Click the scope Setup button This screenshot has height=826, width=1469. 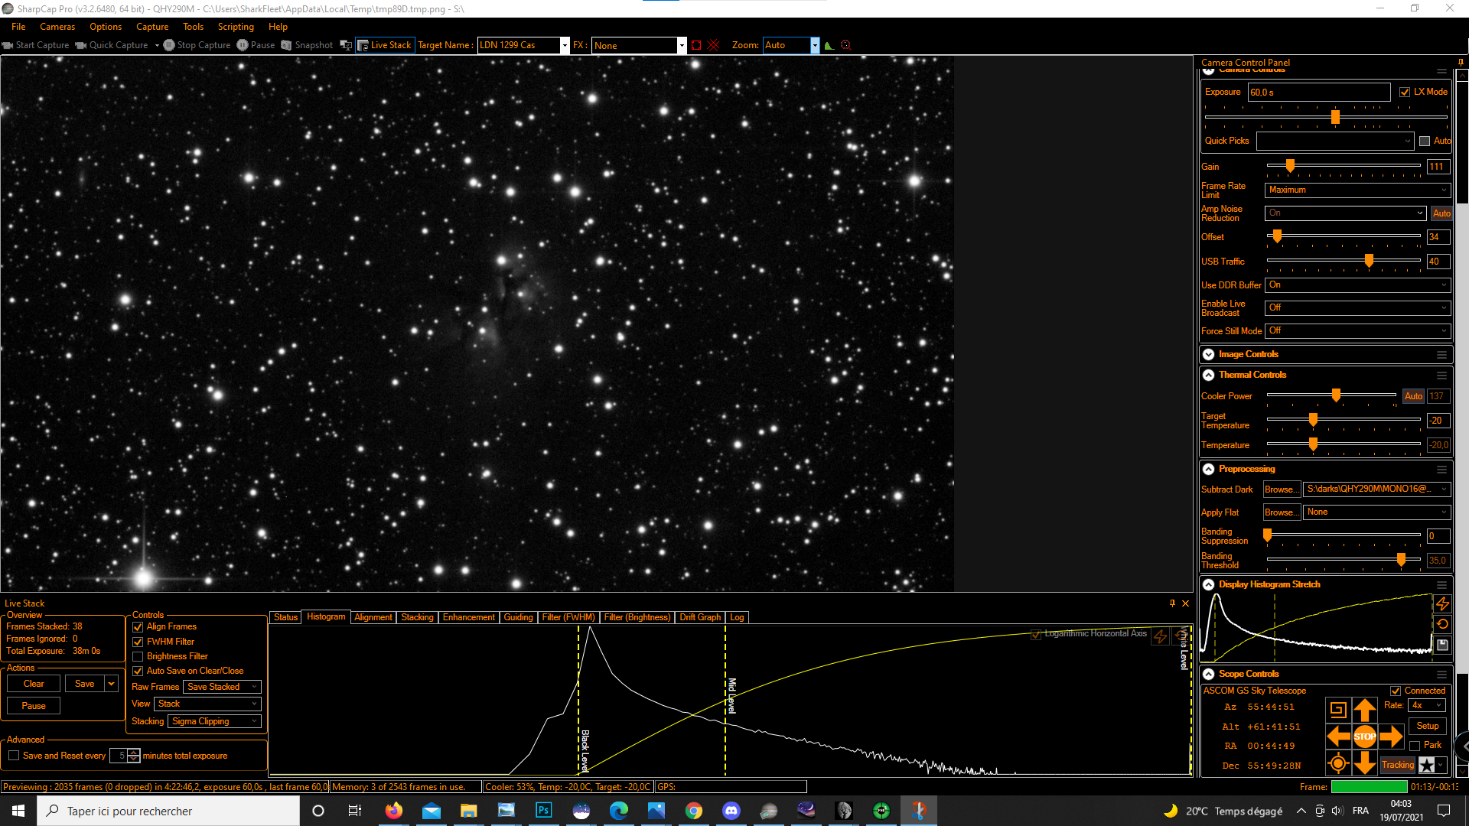1428,726
